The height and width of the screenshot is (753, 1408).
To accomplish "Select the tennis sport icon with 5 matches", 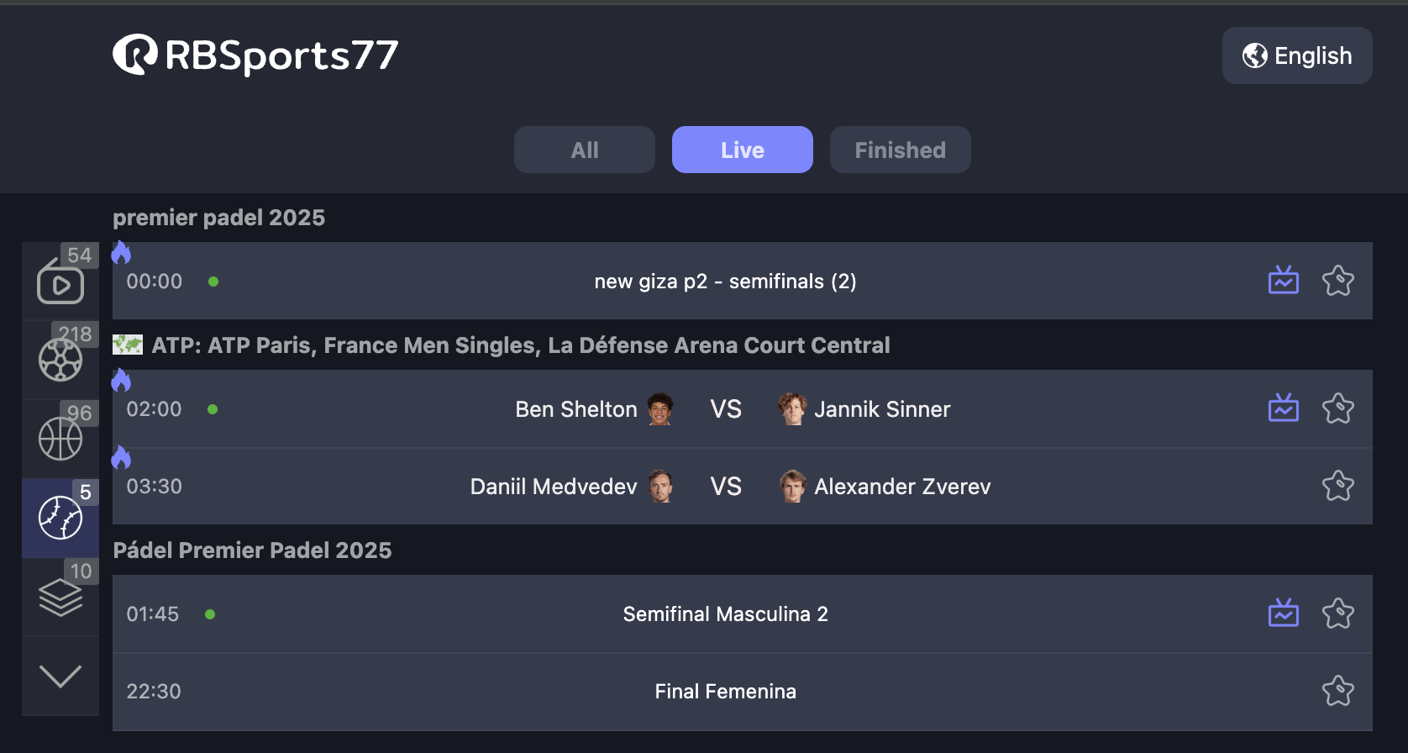I will [60, 518].
